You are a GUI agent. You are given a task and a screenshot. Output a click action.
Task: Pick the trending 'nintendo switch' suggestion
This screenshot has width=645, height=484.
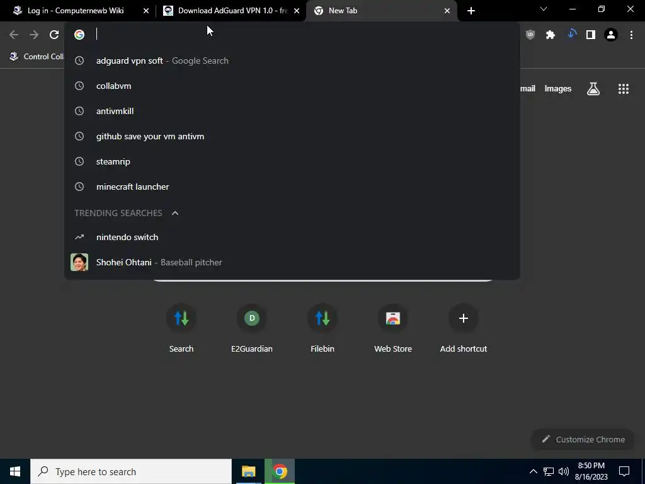point(292,237)
